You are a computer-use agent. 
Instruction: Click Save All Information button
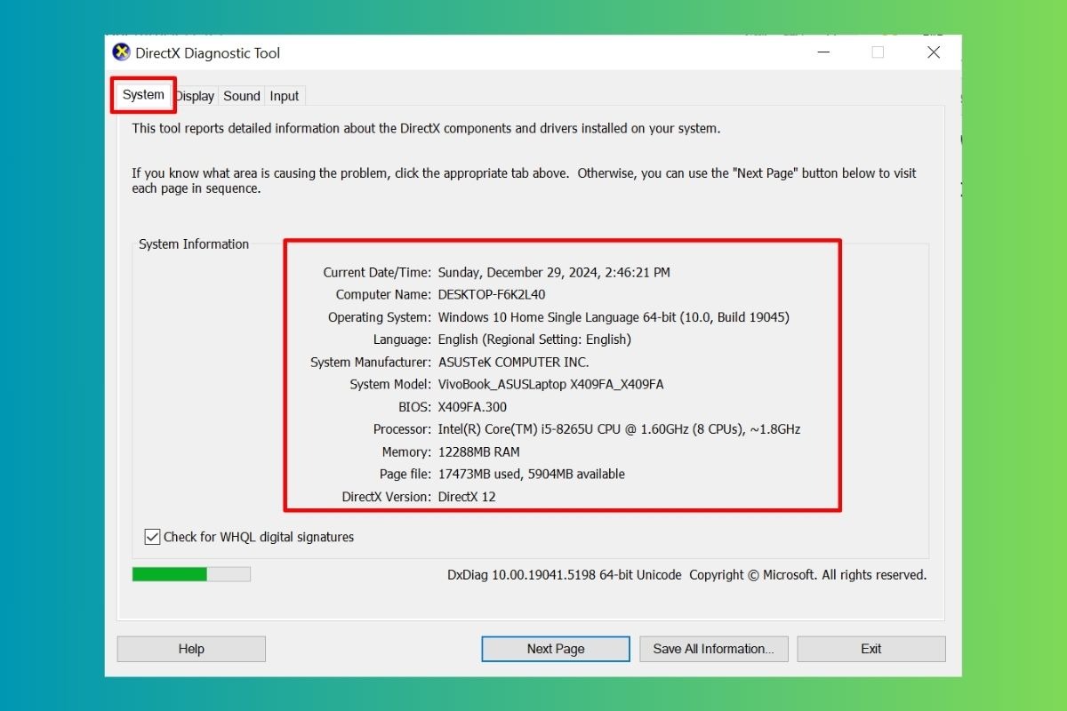pyautogui.click(x=713, y=649)
